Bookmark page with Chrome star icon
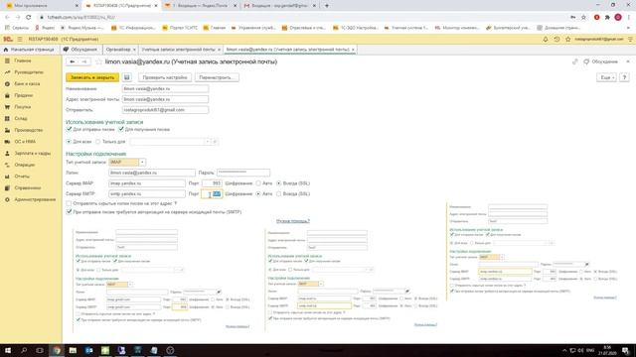The height and width of the screenshot is (357, 636). [x=583, y=18]
